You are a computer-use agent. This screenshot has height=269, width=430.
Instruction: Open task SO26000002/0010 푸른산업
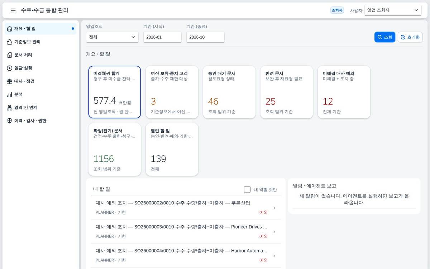186,208
